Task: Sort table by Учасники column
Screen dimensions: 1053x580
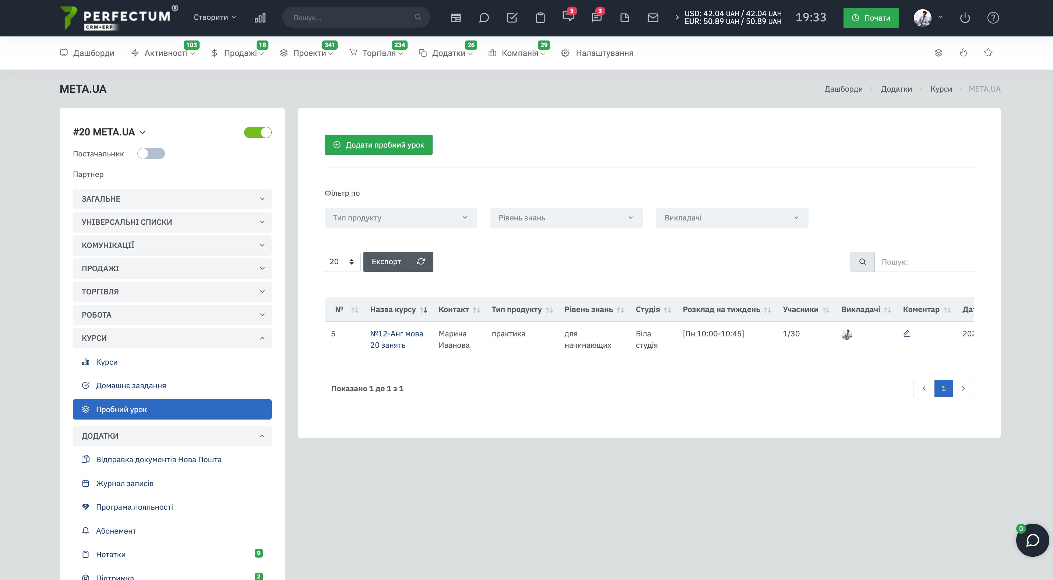Action: point(806,310)
